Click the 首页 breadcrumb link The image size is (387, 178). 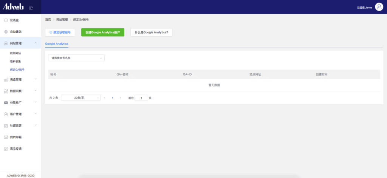[x=48, y=19]
